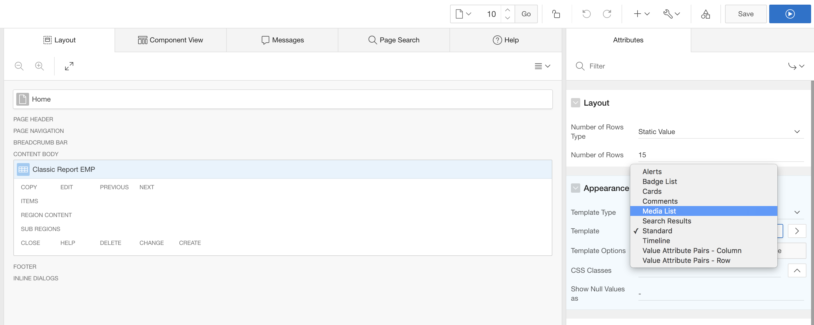Choose Cards from template list
Viewport: 814px width, 325px height.
(x=651, y=191)
